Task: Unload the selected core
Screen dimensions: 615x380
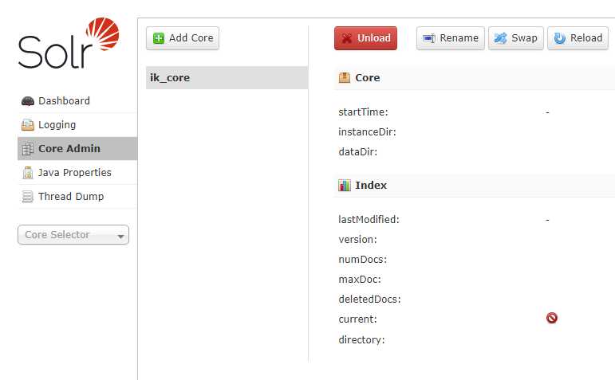Action: tap(365, 38)
